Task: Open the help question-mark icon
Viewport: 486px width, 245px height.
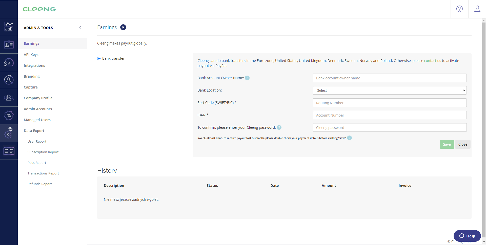Action: [x=460, y=9]
